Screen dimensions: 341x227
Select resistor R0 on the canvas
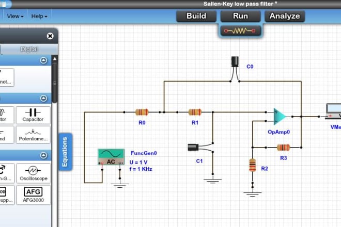[x=142, y=111]
